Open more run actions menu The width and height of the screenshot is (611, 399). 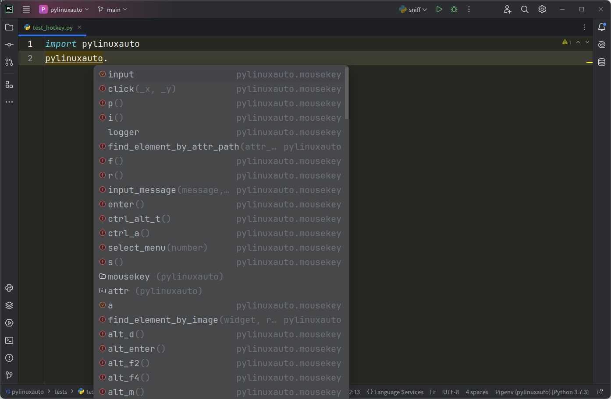click(x=469, y=9)
